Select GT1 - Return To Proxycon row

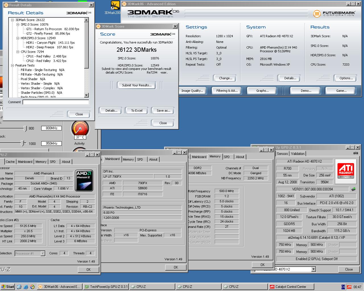[x=53, y=29]
